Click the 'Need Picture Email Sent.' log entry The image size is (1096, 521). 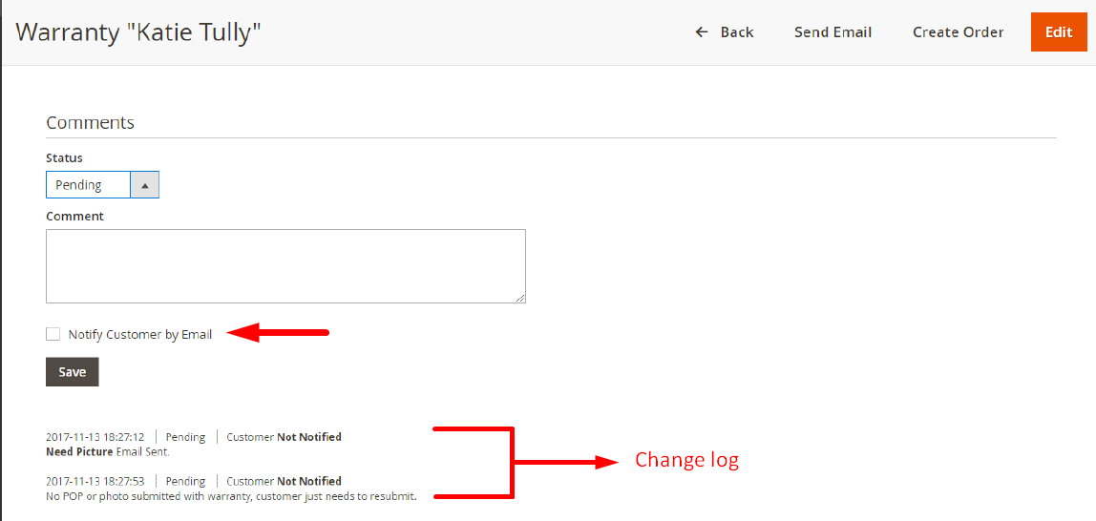point(108,452)
